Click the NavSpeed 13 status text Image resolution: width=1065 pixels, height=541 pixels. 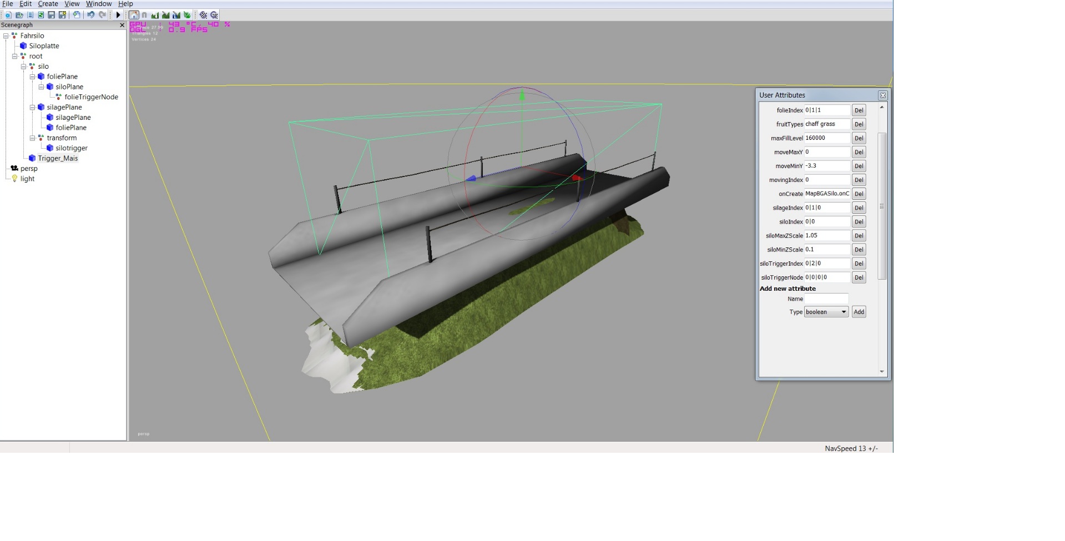click(x=851, y=448)
